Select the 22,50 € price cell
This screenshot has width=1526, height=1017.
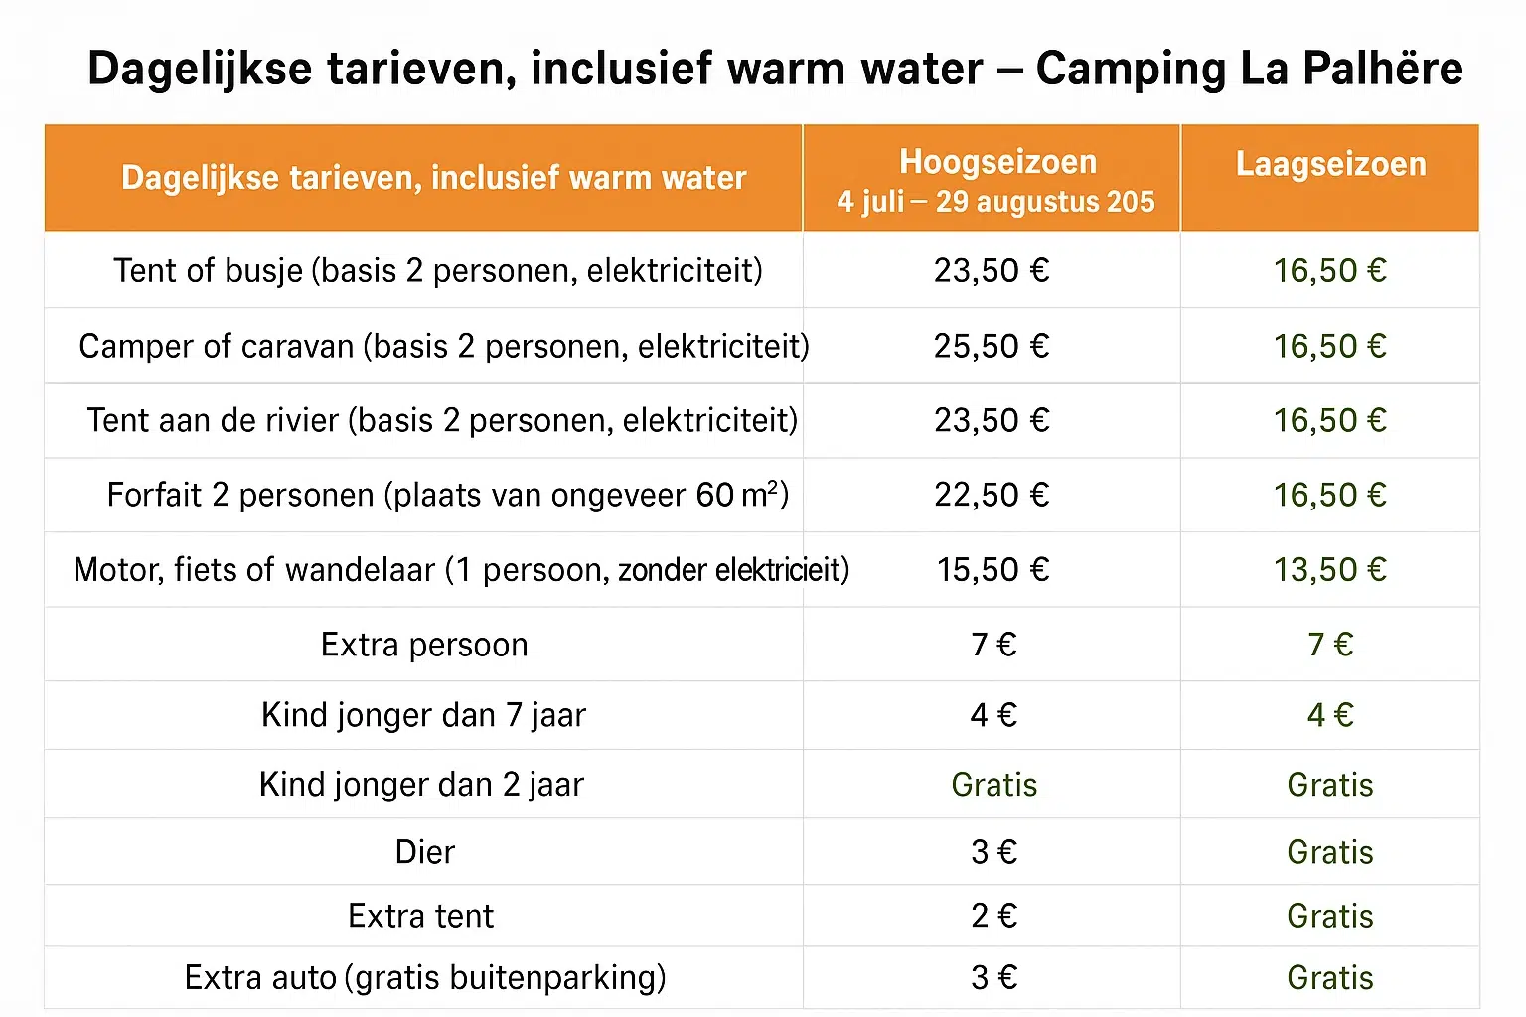pyautogui.click(x=991, y=495)
